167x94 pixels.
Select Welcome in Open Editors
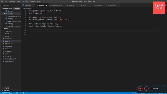pos(10,11)
